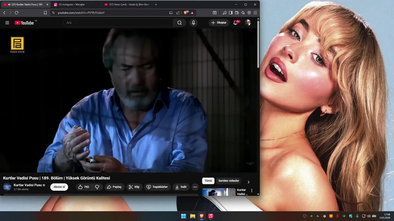Open Brave Rewards triangle icon

(x=192, y=13)
